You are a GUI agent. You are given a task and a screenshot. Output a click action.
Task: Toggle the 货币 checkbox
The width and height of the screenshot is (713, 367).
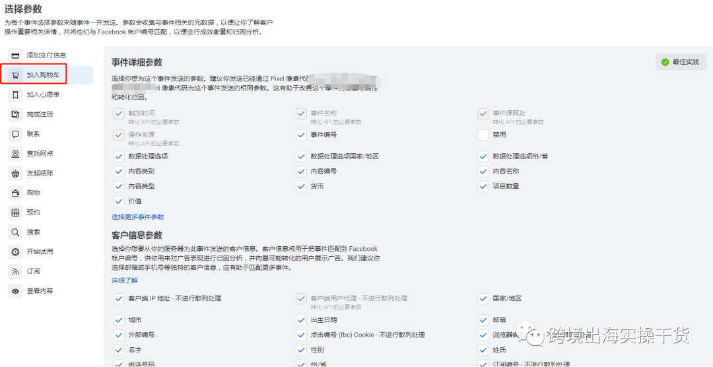[x=301, y=186]
